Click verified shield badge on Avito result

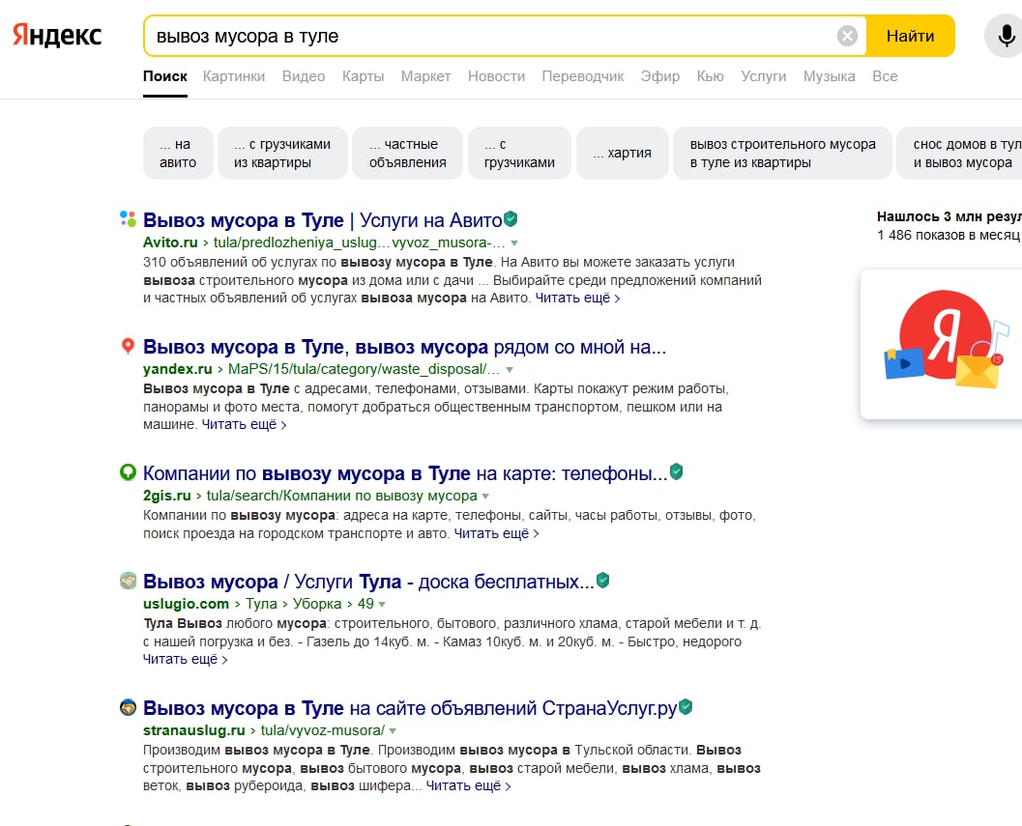[x=511, y=219]
